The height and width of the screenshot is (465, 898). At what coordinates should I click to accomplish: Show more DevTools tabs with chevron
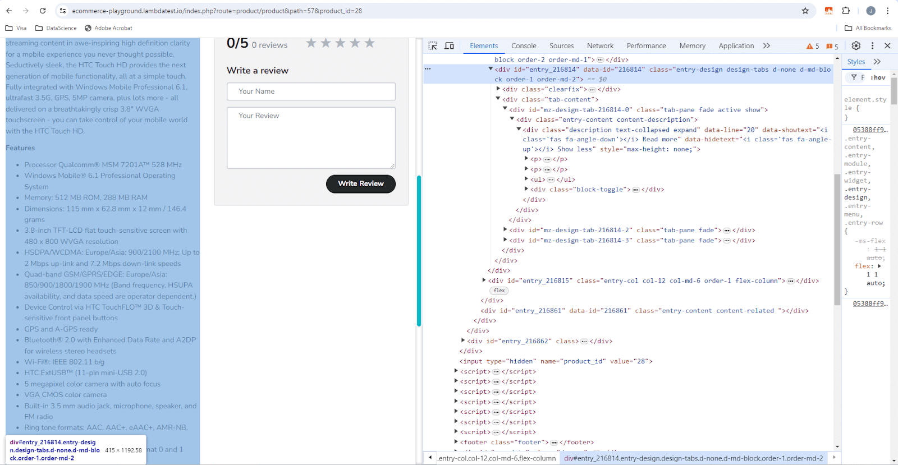point(767,46)
